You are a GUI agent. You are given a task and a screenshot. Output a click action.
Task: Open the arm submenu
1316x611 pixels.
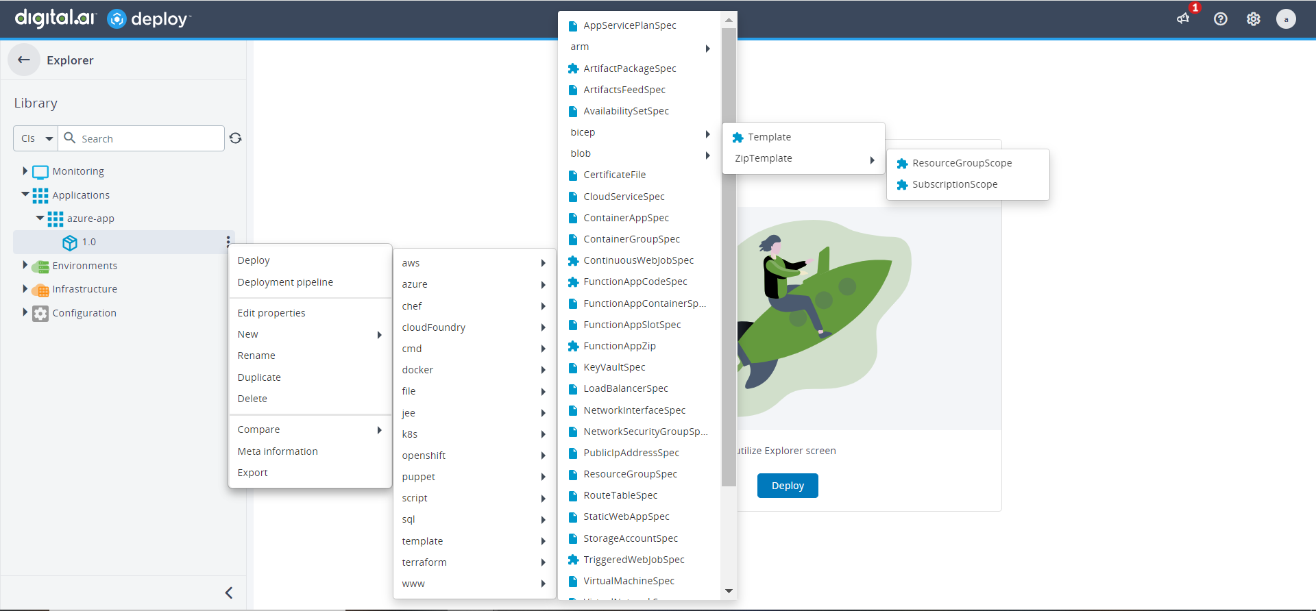pos(639,47)
